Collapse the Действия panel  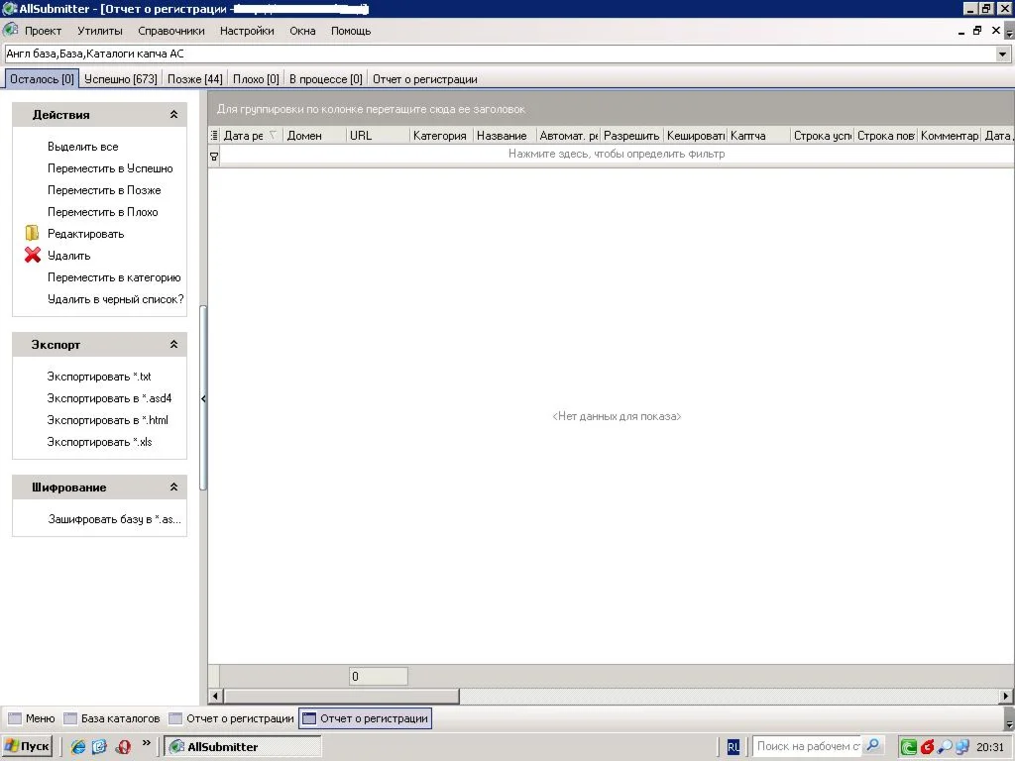click(x=173, y=115)
